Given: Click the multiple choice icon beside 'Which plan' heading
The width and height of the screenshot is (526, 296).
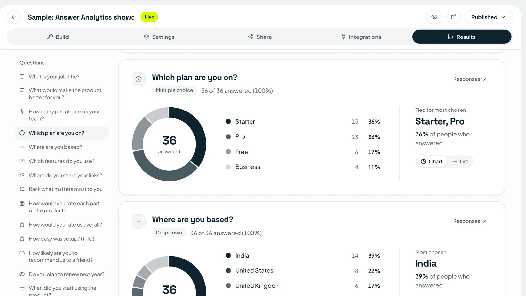Looking at the screenshot, I should 138,79.
